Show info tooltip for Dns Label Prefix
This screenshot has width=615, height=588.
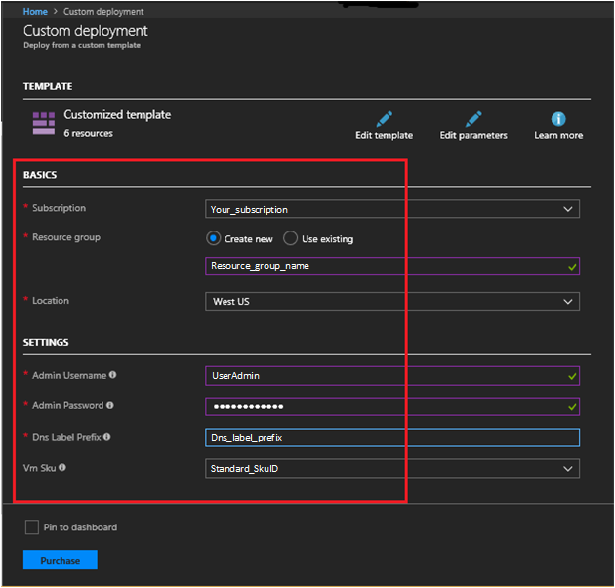pos(106,436)
